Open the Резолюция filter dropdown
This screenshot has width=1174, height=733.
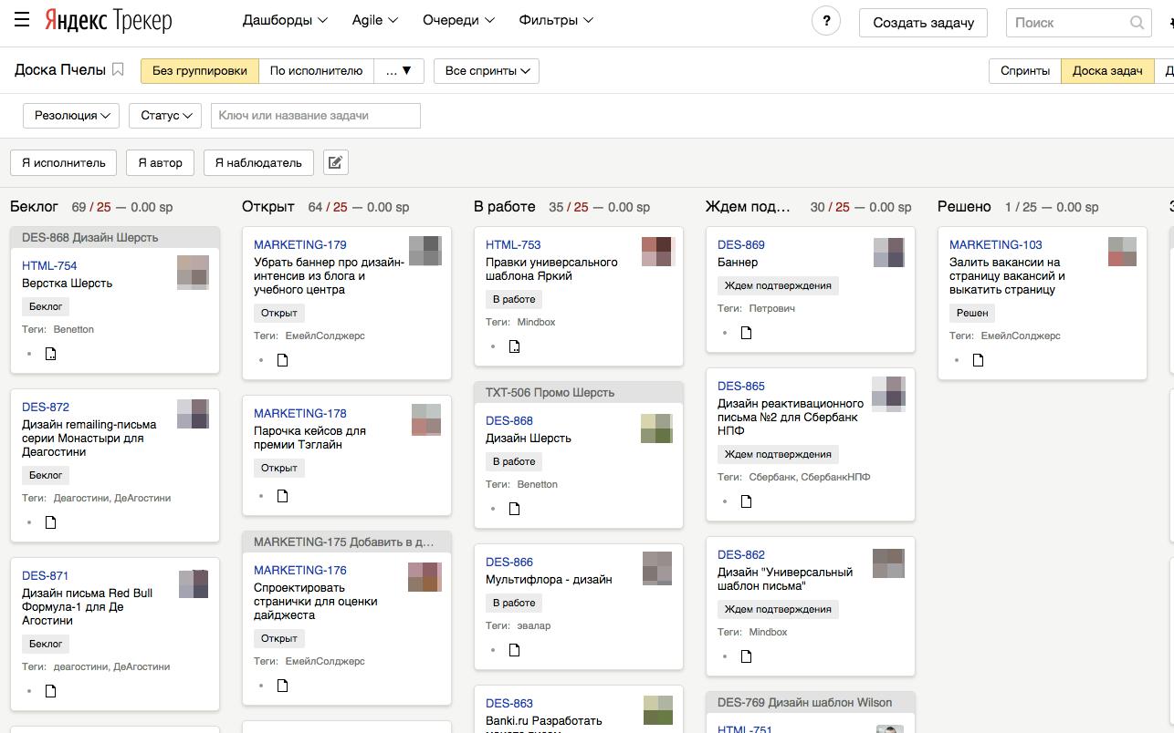(71, 115)
